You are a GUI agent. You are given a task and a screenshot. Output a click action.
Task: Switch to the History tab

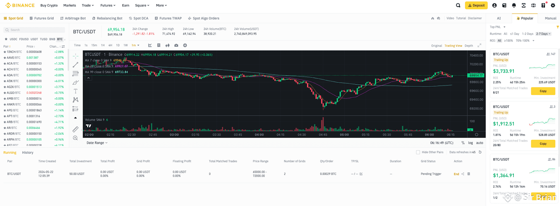tap(28, 153)
